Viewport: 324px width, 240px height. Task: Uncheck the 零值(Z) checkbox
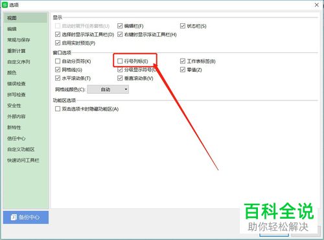point(183,70)
